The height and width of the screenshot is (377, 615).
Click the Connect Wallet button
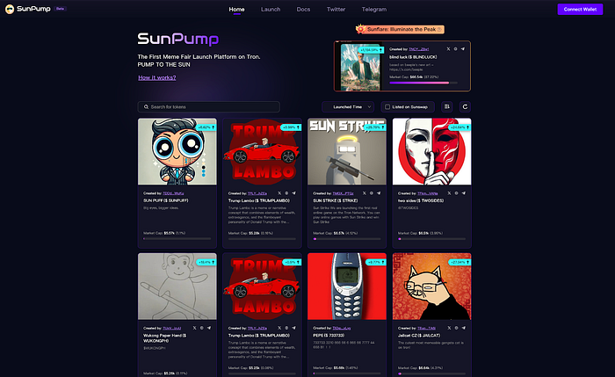pos(580,9)
